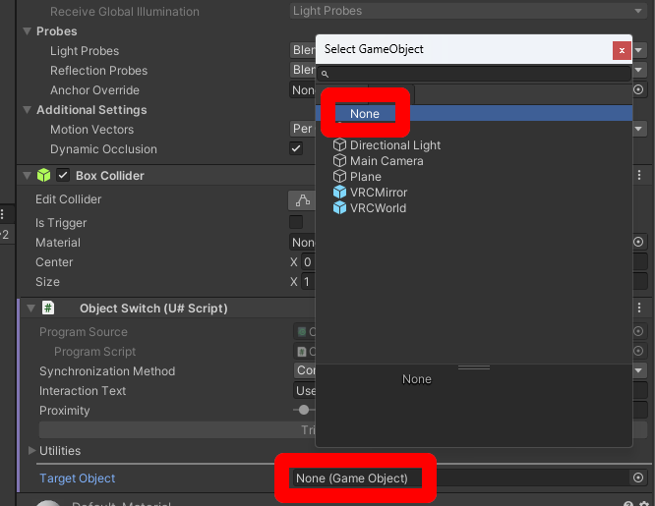Click the Anchor Override label
The width and height of the screenshot is (655, 506).
click(94, 90)
